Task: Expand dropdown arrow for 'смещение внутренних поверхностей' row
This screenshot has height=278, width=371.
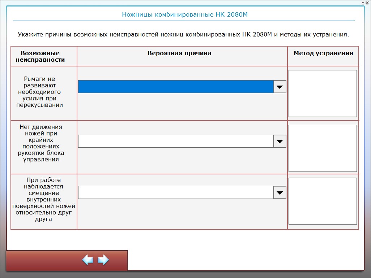Action: 280,192
